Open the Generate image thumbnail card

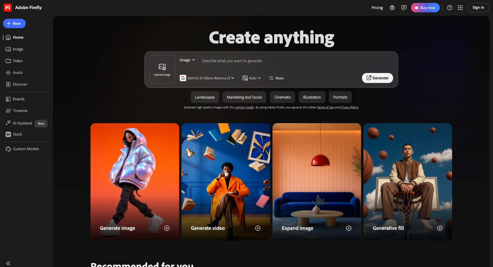point(135,182)
